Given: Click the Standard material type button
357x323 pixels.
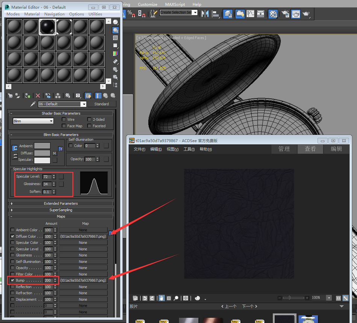Looking at the screenshot, I should (x=101, y=104).
